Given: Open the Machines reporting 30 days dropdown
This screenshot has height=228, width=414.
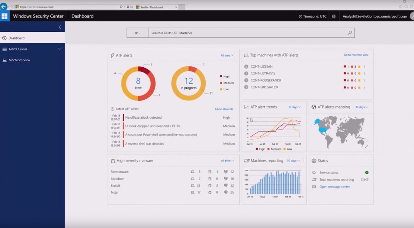Looking at the screenshot, I should coord(293,161).
